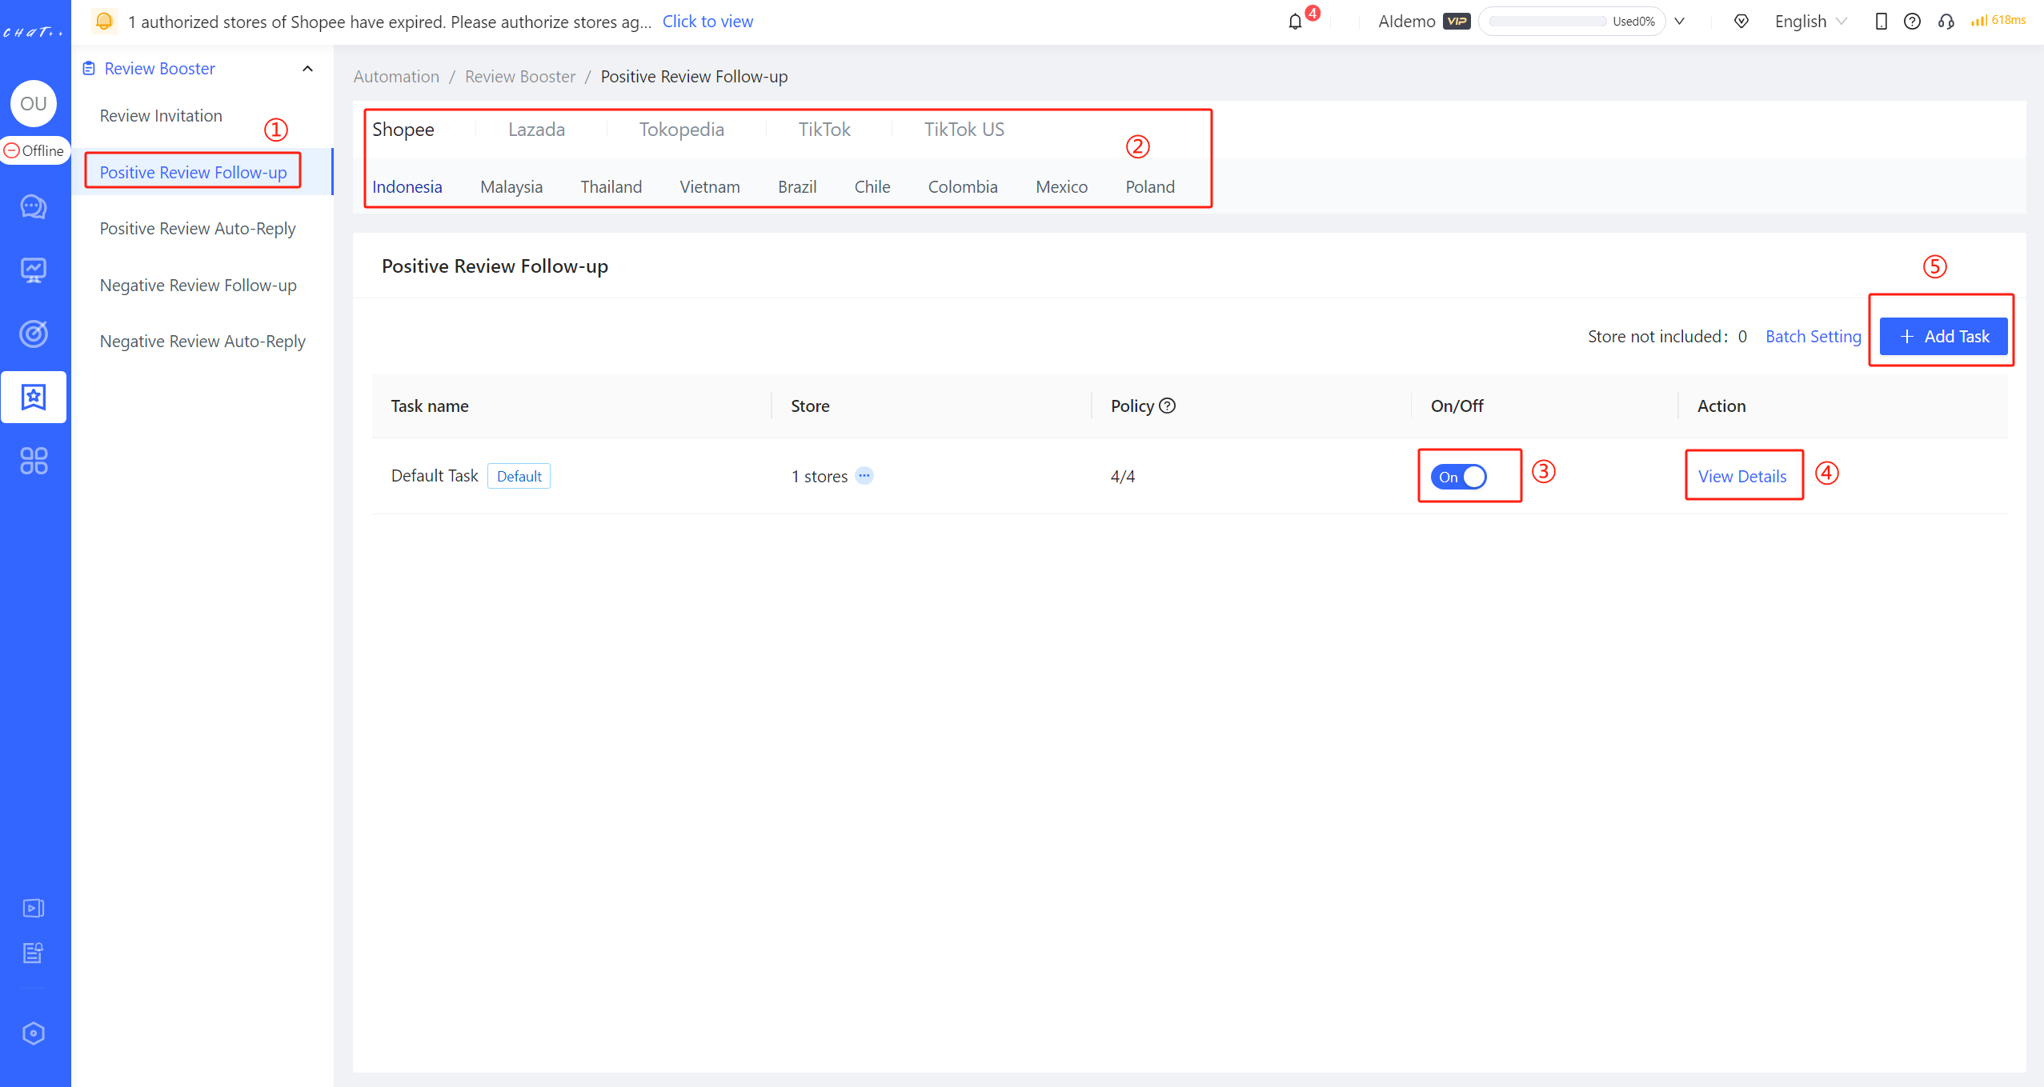This screenshot has width=2044, height=1087.
Task: Go to Review Booster breadcrumb
Action: tap(520, 77)
